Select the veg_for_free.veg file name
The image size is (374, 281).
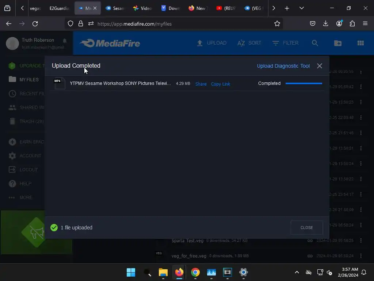(x=189, y=256)
